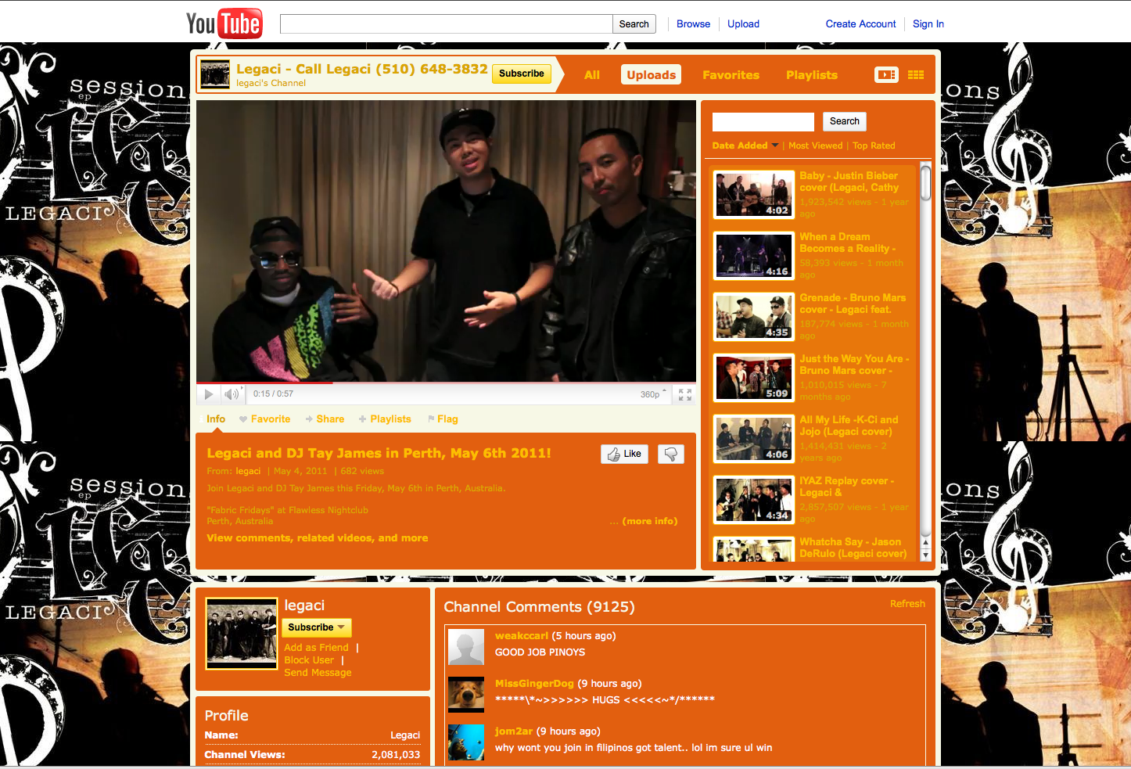The height and width of the screenshot is (769, 1131).
Task: Open weakccarl username link
Action: click(521, 636)
